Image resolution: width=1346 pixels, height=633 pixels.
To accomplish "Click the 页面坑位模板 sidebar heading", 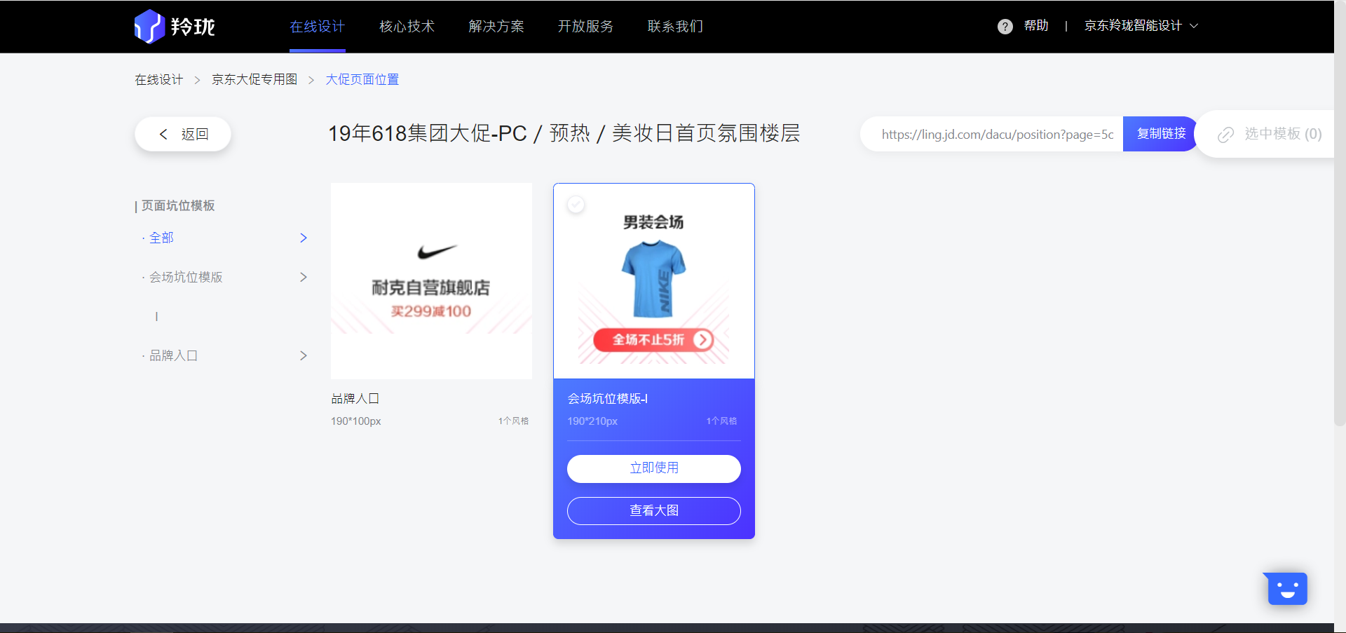I will (178, 205).
